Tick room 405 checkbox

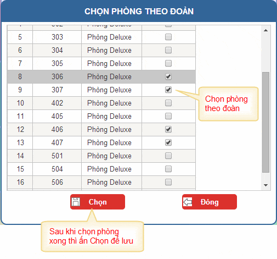point(168,116)
